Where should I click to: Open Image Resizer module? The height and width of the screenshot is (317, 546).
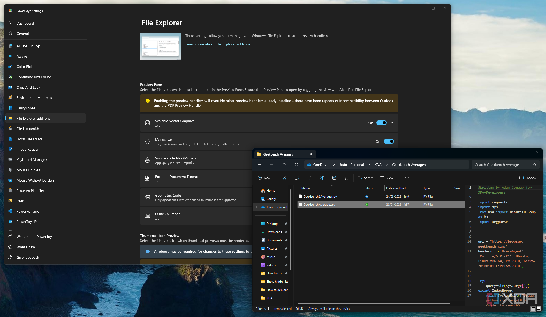click(x=45, y=149)
